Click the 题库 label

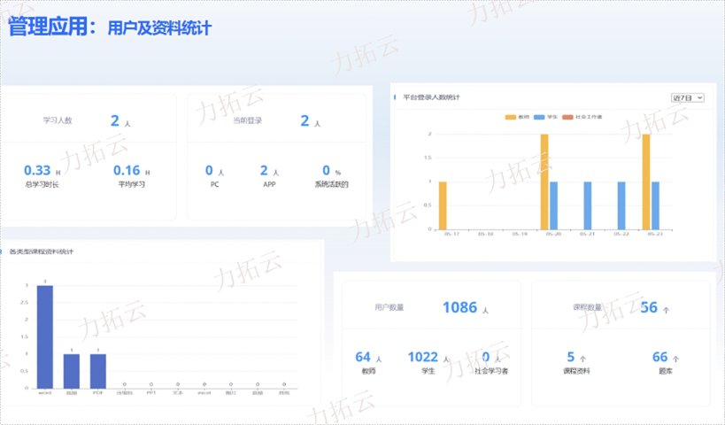tap(666, 371)
